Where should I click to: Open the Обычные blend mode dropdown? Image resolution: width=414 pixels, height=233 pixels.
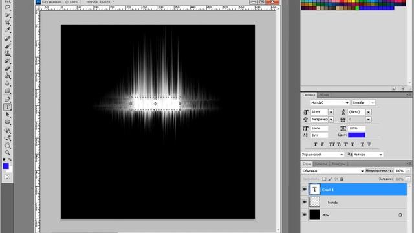click(x=362, y=171)
